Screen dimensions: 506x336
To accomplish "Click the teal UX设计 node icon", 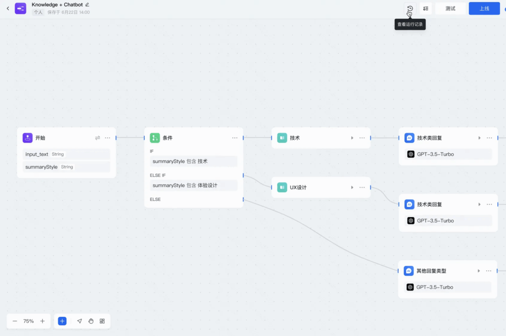I will [282, 187].
